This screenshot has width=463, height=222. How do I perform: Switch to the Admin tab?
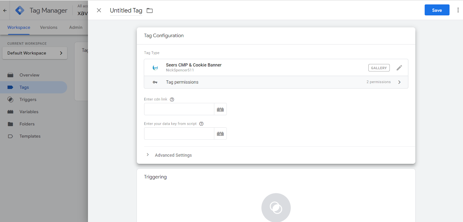tap(76, 27)
